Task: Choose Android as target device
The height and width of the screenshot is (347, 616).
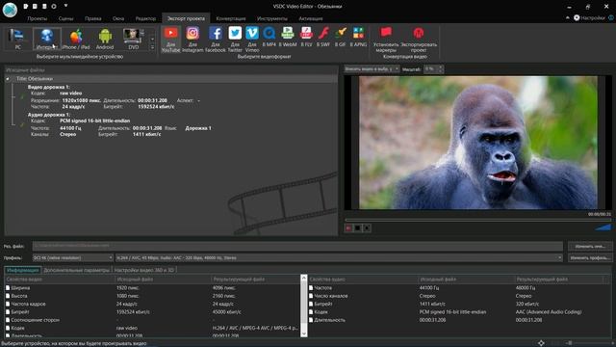Action: point(105,39)
